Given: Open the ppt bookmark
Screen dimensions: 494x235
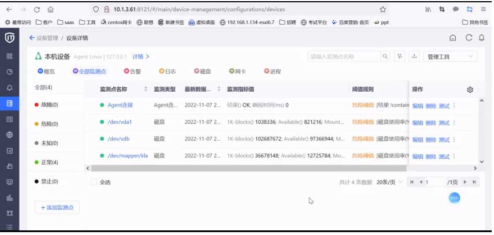Looking at the screenshot, I should (x=381, y=23).
